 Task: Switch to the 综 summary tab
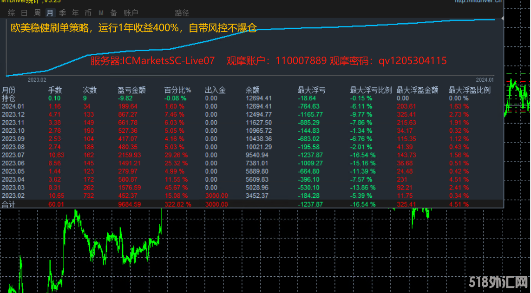click(12, 13)
